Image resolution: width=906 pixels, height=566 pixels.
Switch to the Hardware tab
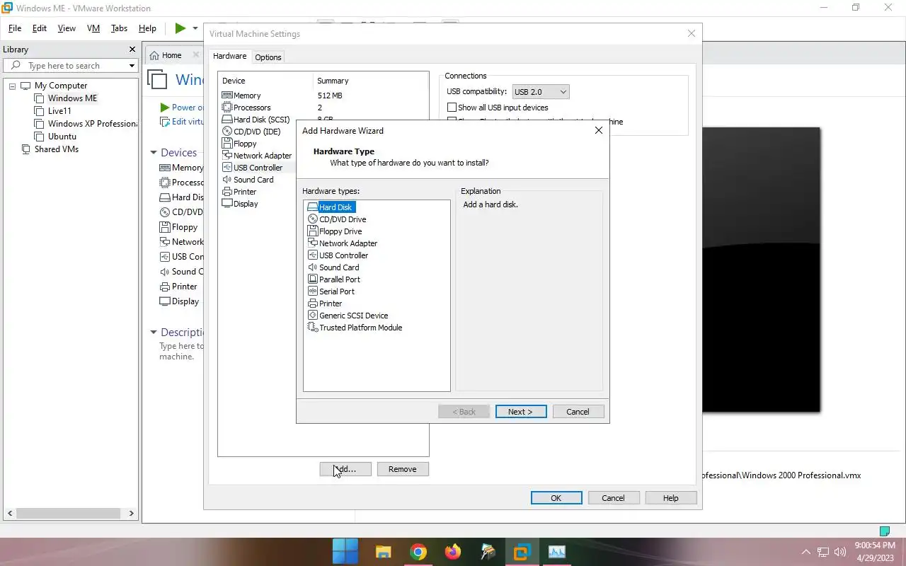[230, 57]
